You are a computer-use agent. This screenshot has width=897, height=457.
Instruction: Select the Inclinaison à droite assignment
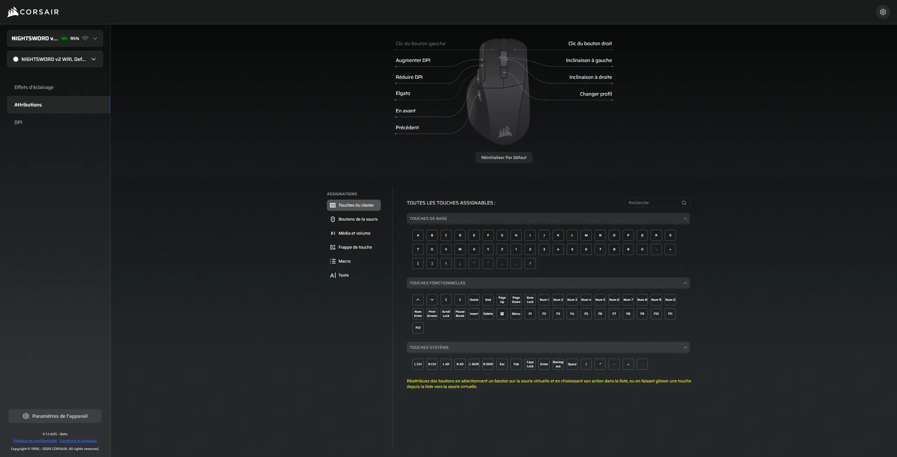pyautogui.click(x=591, y=77)
